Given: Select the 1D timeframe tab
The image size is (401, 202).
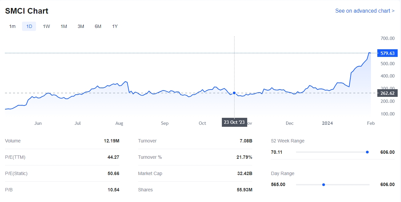Looking at the screenshot, I should click(29, 26).
